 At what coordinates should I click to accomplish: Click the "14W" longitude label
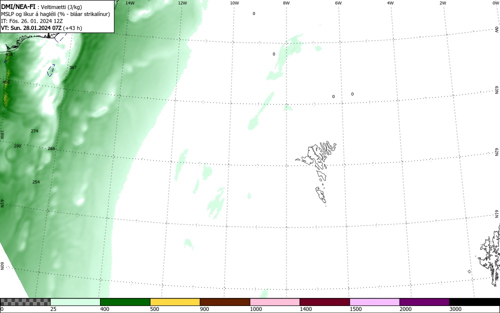130,3
